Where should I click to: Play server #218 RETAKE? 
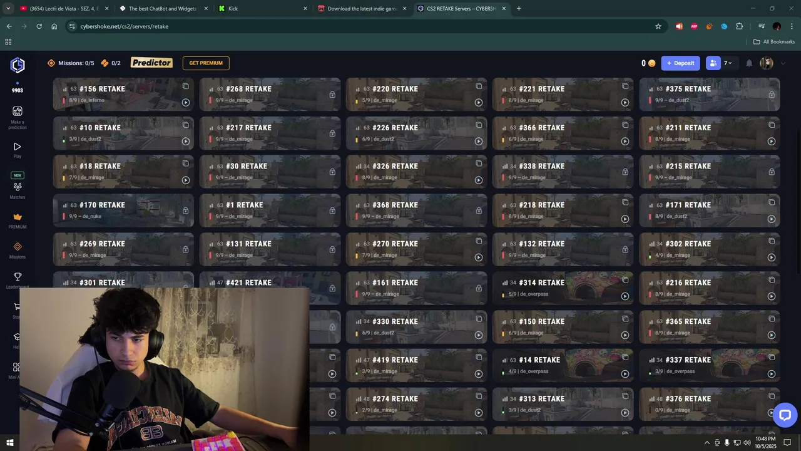coord(625,219)
